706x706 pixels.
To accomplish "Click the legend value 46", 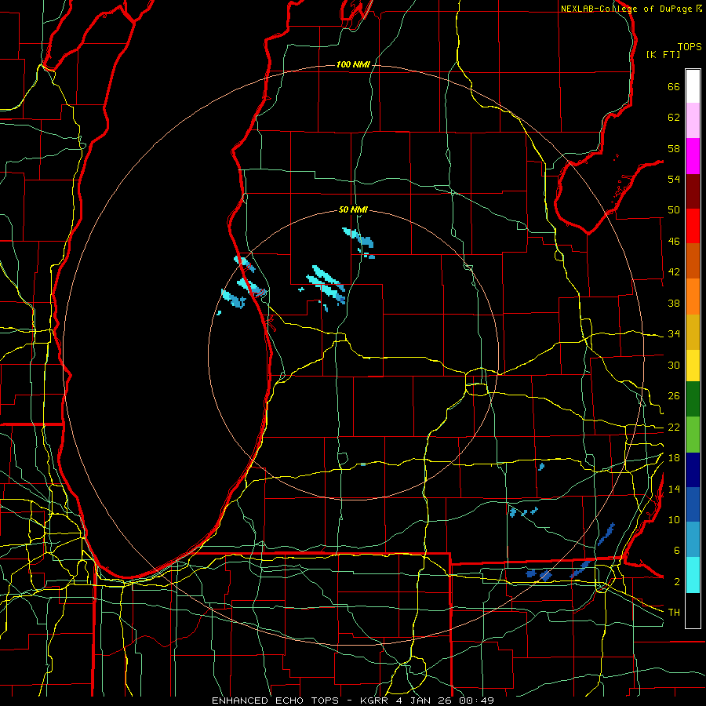I will (x=674, y=242).
